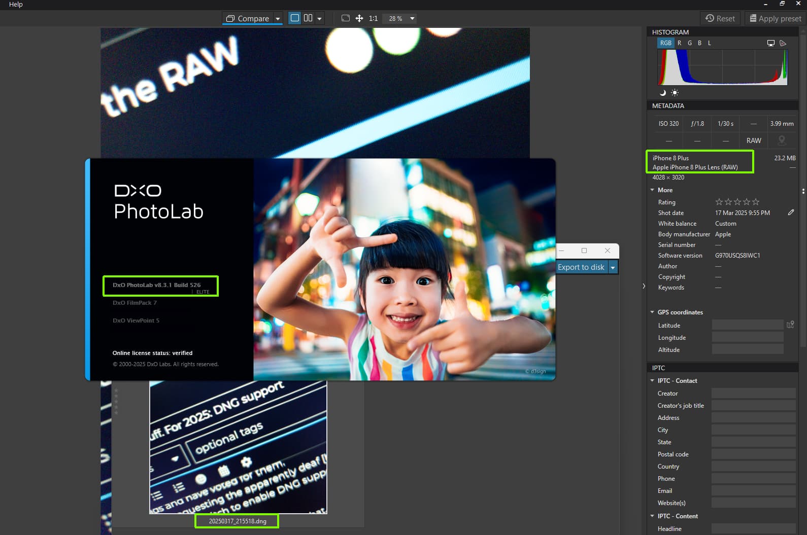Toggle monitor gamut warning icon in histogram

(771, 43)
